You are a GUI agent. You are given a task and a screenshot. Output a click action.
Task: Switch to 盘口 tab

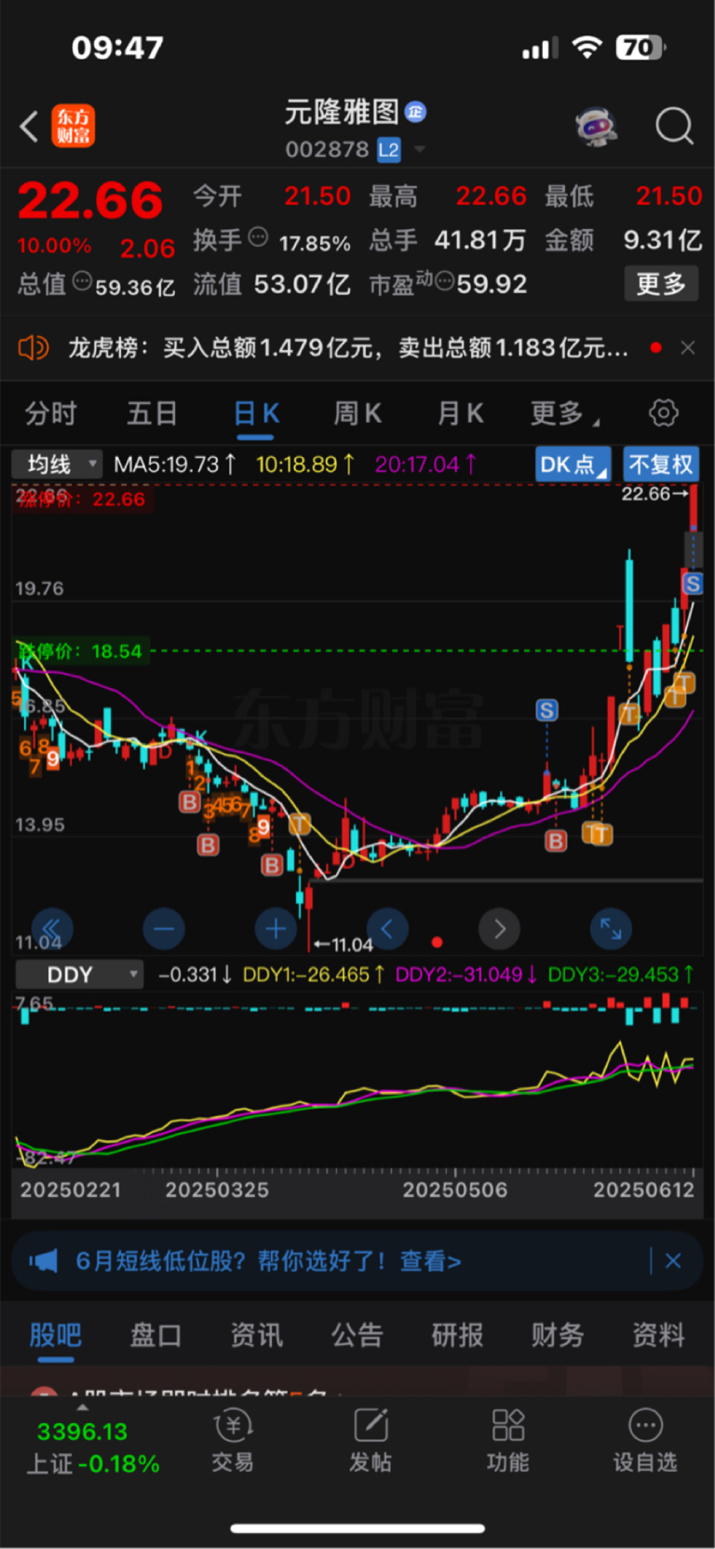(155, 1336)
